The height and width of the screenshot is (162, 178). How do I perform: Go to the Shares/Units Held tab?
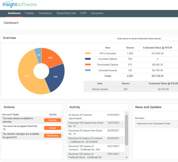coord(66,13)
